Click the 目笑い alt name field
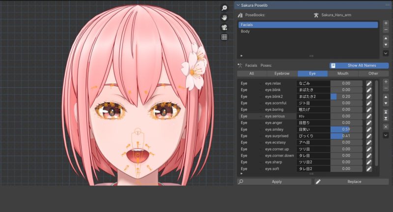The image size is (393, 212). (313, 130)
